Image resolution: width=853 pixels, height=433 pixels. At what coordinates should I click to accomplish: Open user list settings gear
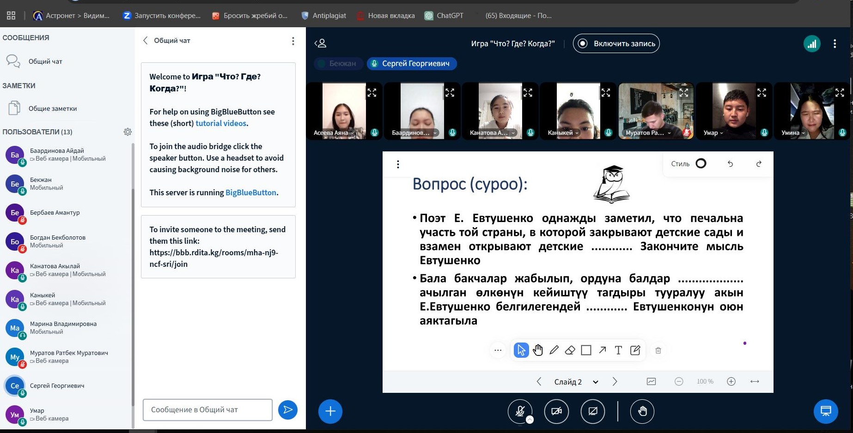click(128, 132)
